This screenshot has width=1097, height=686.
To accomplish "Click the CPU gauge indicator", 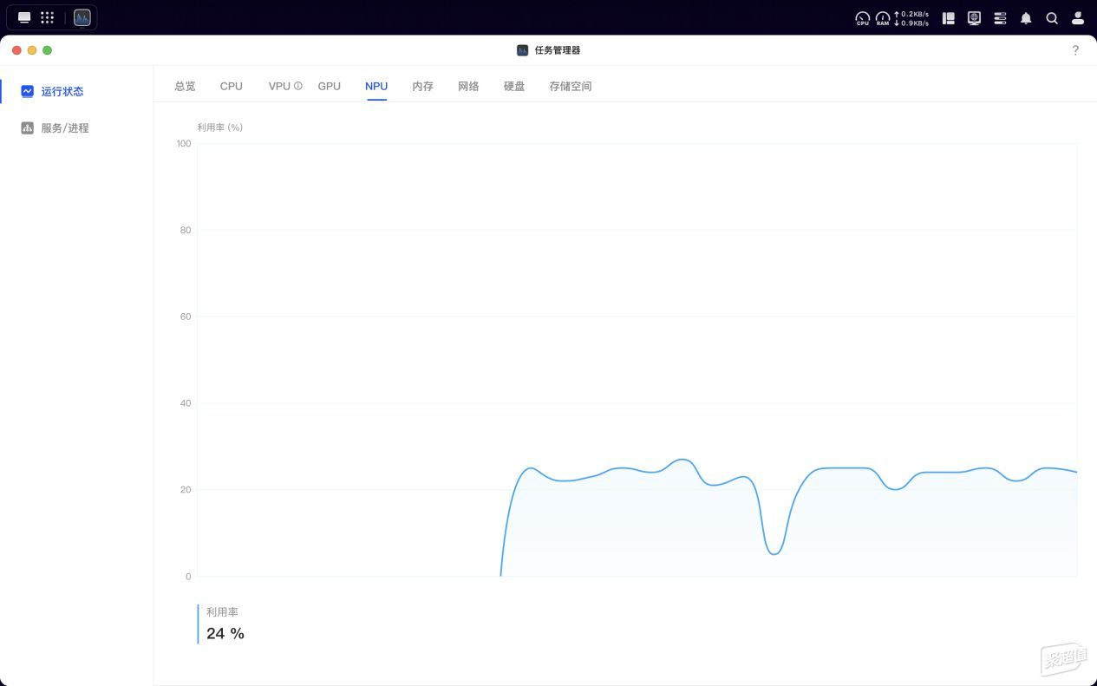I will [x=862, y=18].
